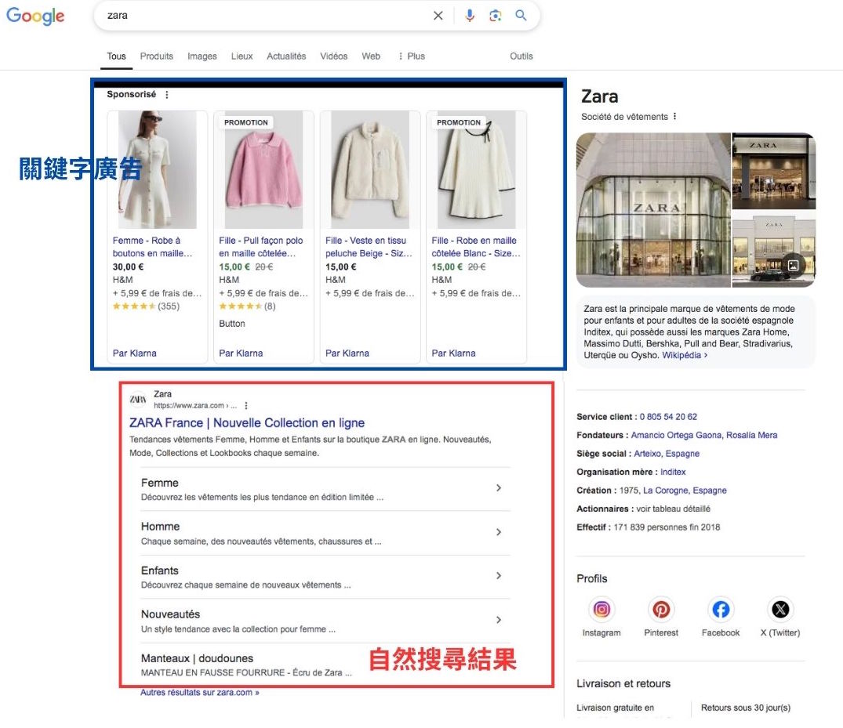Expand the Femme sitelink chevron
The width and height of the screenshot is (843, 728).
tap(499, 488)
